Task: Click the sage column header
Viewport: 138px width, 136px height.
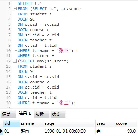Action: [70, 123]
